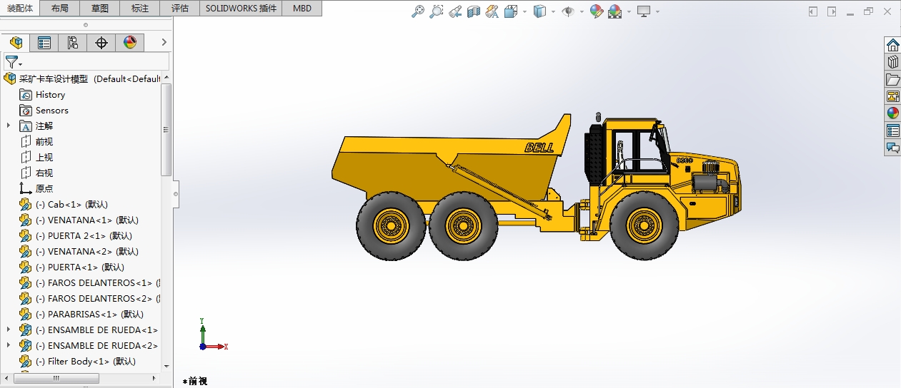Screen dimensions: 901x388
Task: Click the Display Style icon
Action: [x=541, y=11]
